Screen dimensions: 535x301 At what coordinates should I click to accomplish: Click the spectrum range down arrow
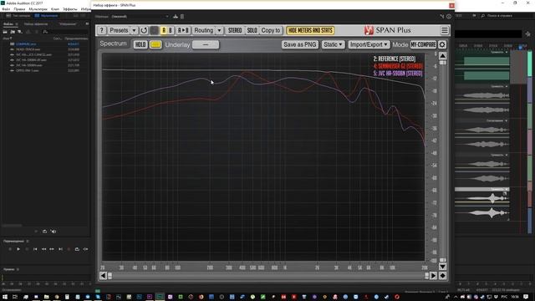coord(442,267)
